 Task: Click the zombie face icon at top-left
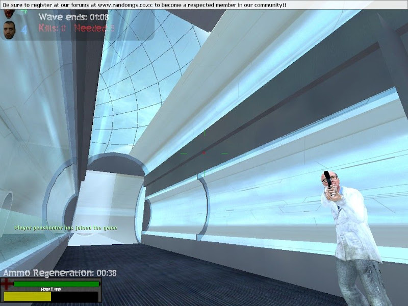click(10, 14)
